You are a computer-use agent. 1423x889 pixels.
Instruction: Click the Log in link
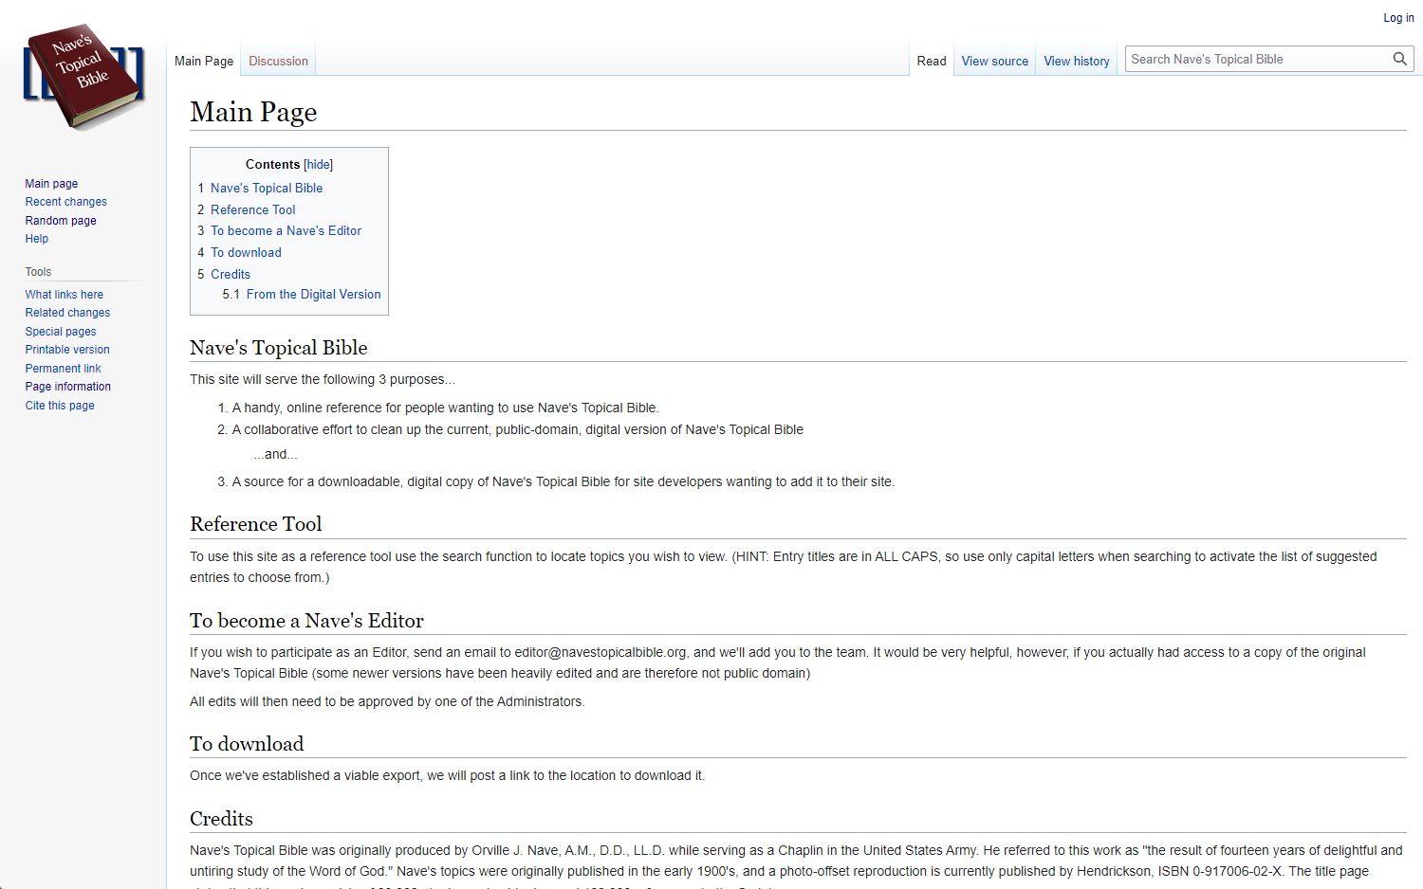coord(1397,18)
